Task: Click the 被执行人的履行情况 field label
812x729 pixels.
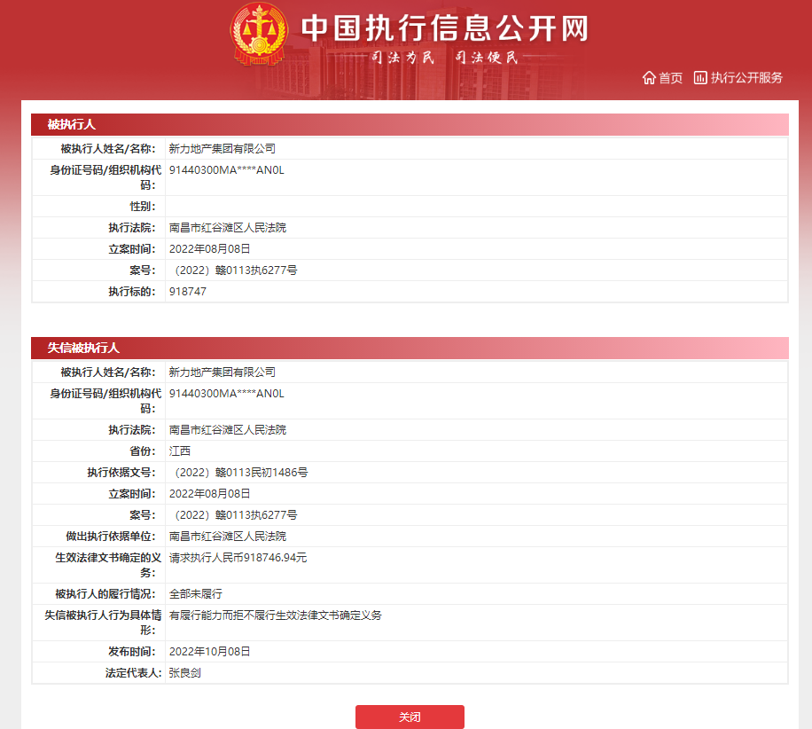Action: click(105, 594)
